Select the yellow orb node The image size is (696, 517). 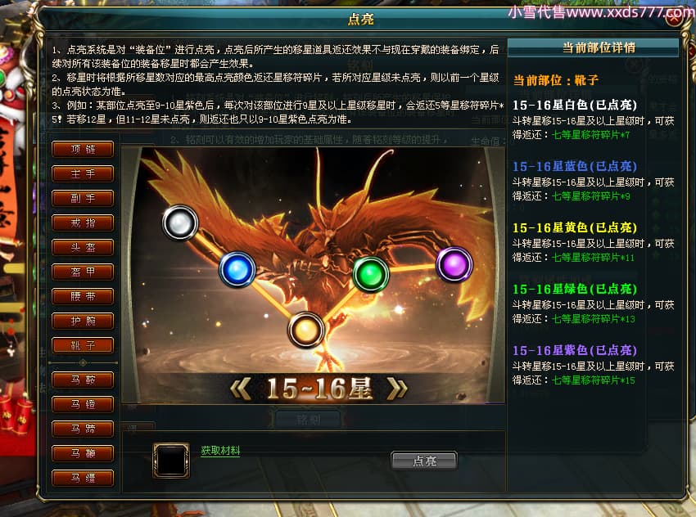(306, 330)
